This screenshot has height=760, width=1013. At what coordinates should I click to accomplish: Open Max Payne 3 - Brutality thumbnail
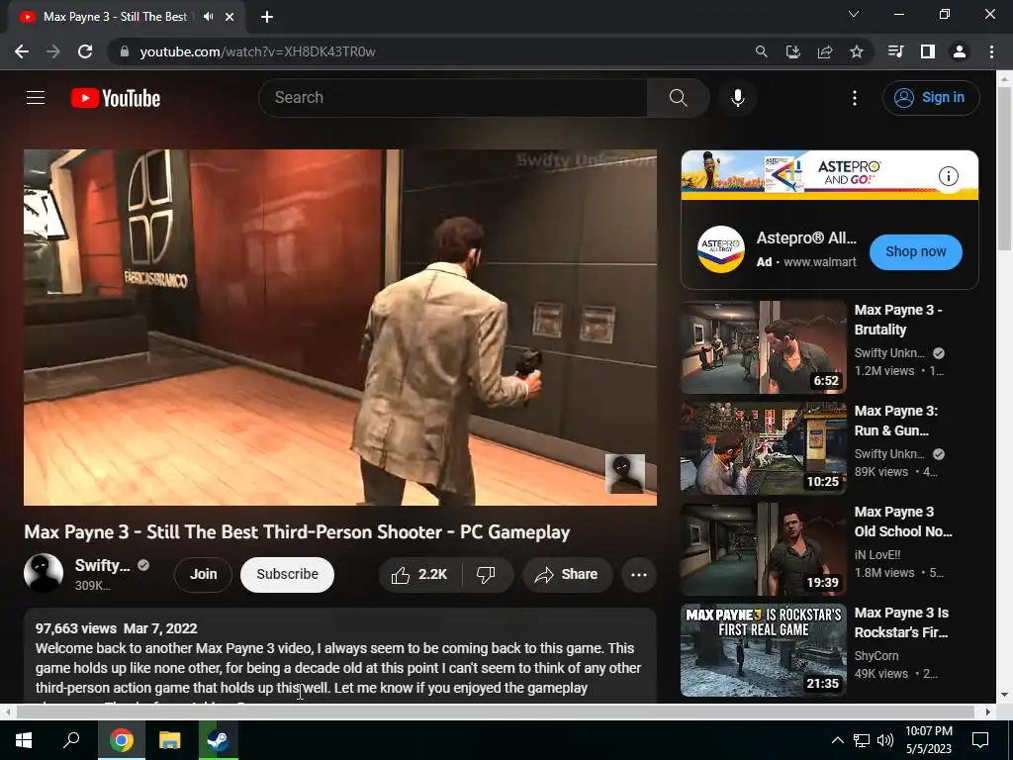click(x=763, y=347)
